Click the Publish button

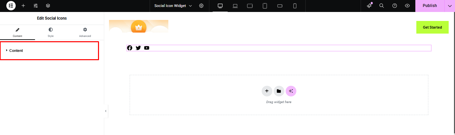coord(430,6)
